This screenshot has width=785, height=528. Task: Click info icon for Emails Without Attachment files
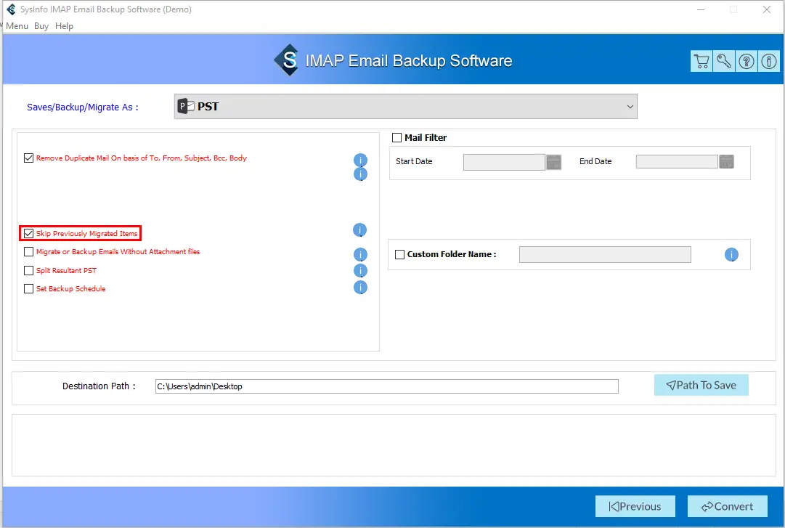click(360, 255)
